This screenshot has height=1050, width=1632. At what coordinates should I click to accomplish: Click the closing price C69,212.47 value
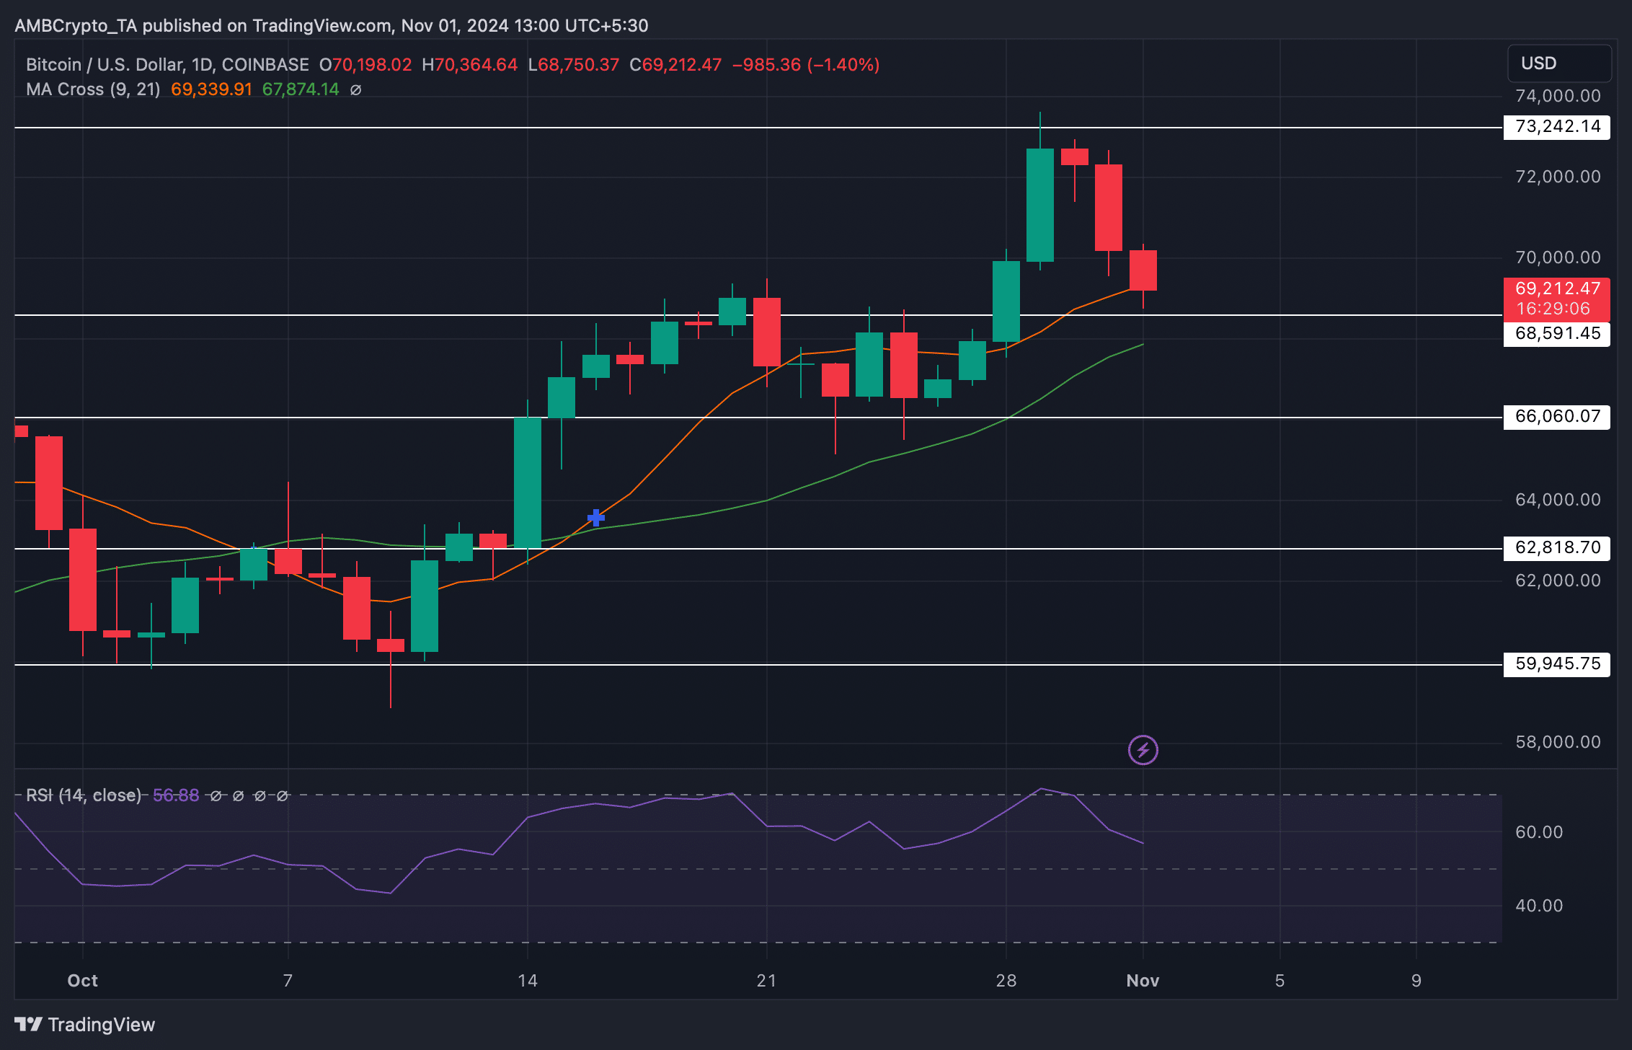click(x=675, y=65)
